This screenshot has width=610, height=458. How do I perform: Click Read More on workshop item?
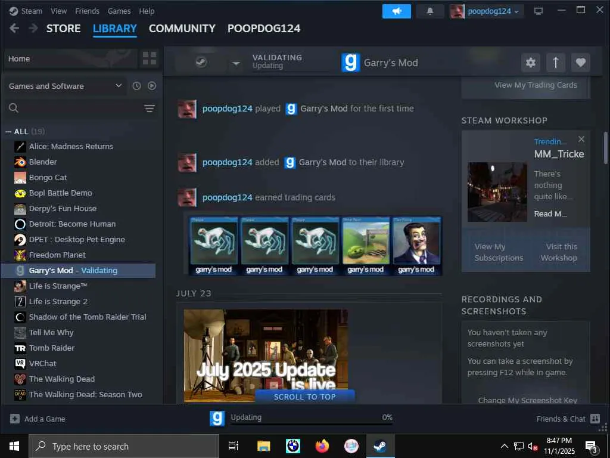point(550,214)
